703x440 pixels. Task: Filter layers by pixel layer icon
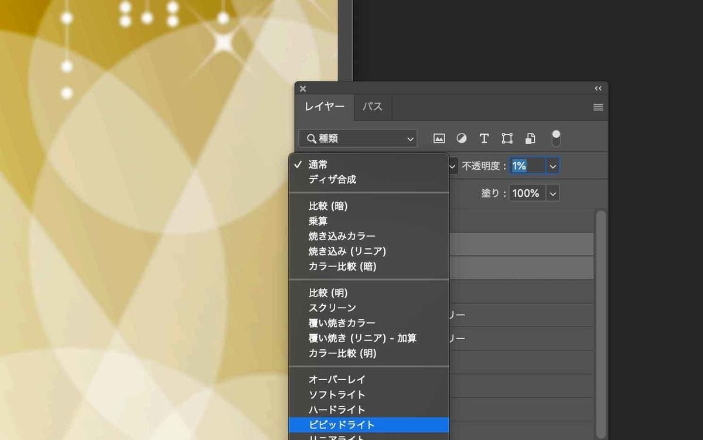pyautogui.click(x=439, y=139)
